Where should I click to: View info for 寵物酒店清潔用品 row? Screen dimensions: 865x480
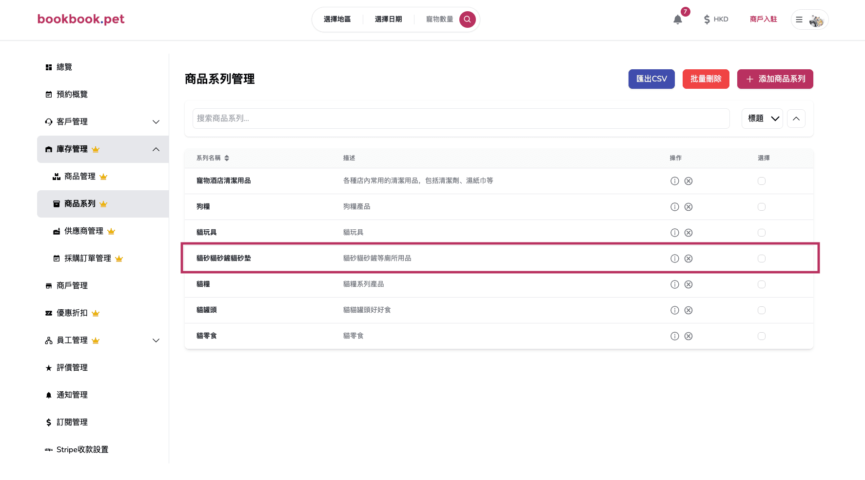(x=674, y=181)
